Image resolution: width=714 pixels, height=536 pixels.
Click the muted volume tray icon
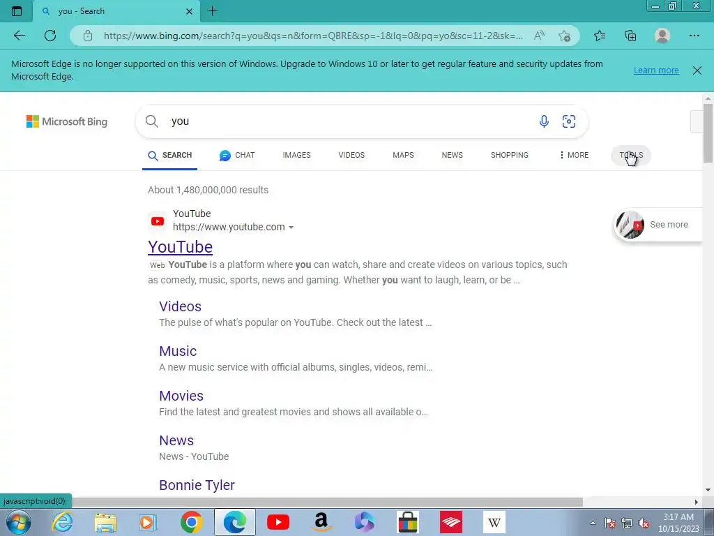pyautogui.click(x=644, y=523)
